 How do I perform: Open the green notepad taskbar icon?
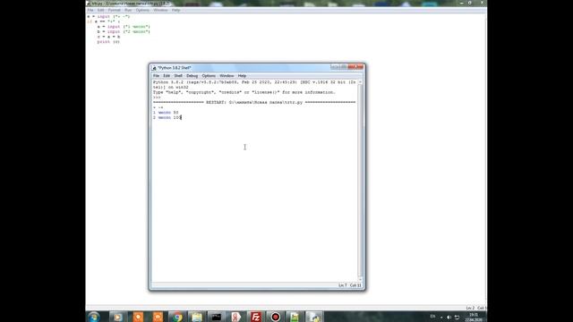(295, 317)
